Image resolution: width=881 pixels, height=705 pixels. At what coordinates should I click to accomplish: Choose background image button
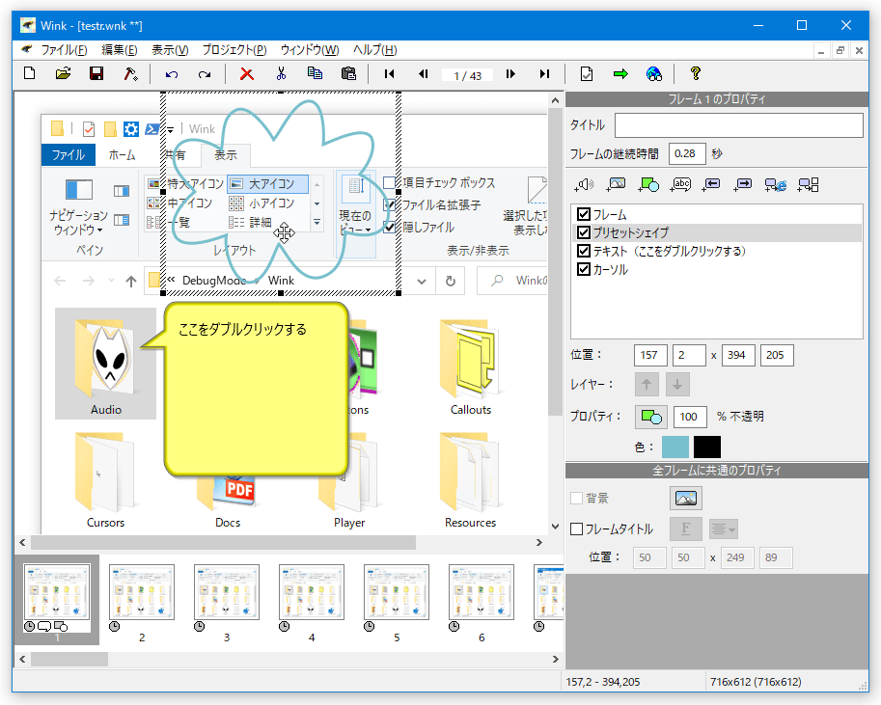tap(685, 498)
